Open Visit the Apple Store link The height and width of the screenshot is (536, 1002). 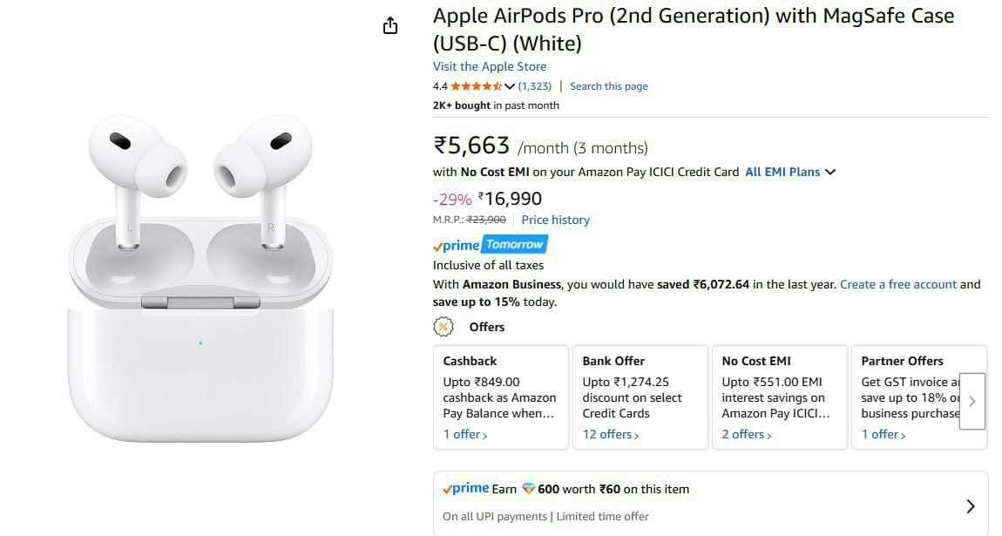[x=490, y=66]
